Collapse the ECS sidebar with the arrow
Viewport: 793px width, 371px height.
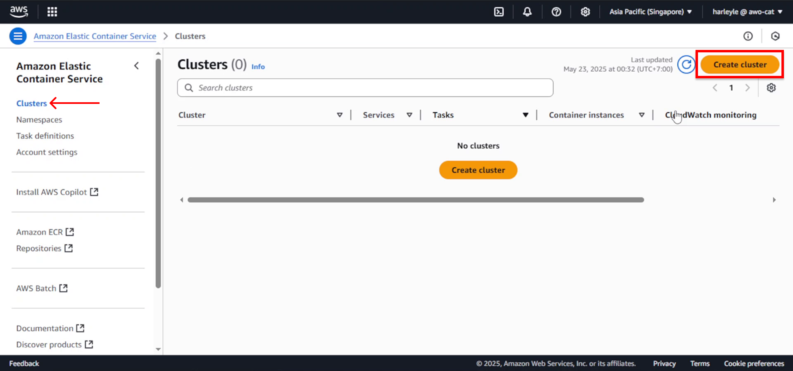137,66
